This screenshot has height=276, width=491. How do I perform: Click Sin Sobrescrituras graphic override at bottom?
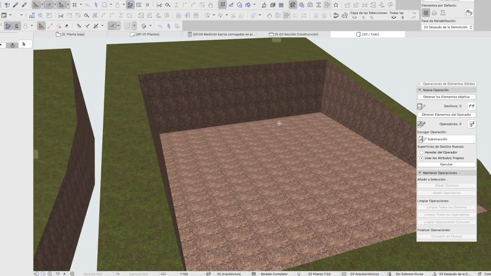pyautogui.click(x=409, y=274)
